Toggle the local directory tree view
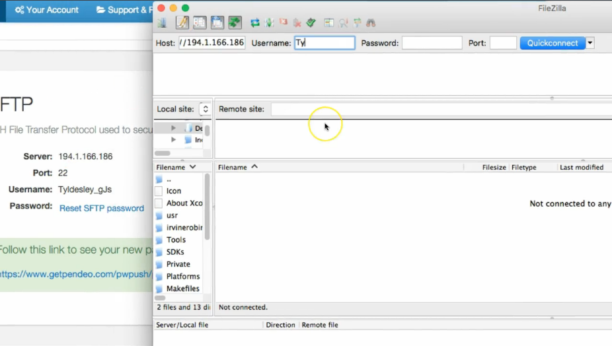Viewport: 612px width, 346px height. pos(200,22)
